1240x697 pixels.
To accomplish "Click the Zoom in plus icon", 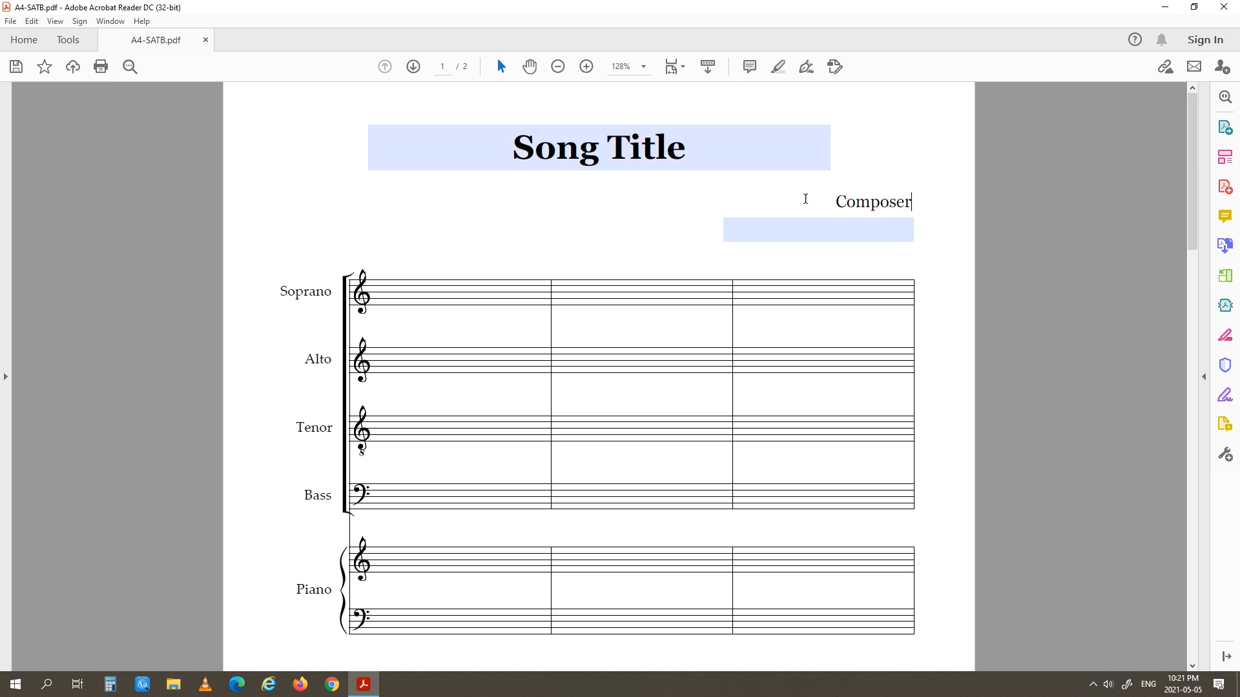I will click(586, 66).
